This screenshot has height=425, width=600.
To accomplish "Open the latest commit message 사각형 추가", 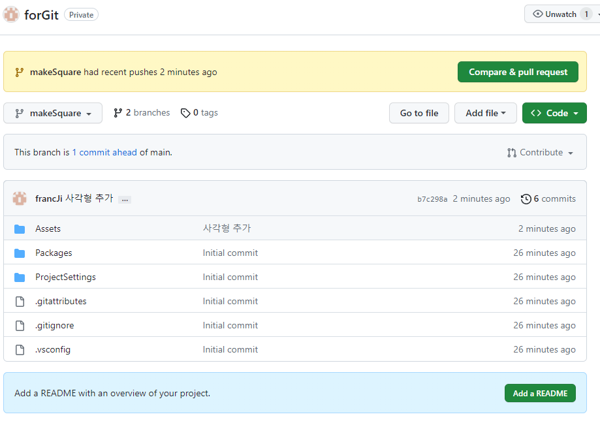I will point(89,198).
